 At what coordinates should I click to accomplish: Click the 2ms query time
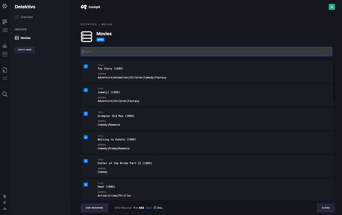tap(160, 208)
